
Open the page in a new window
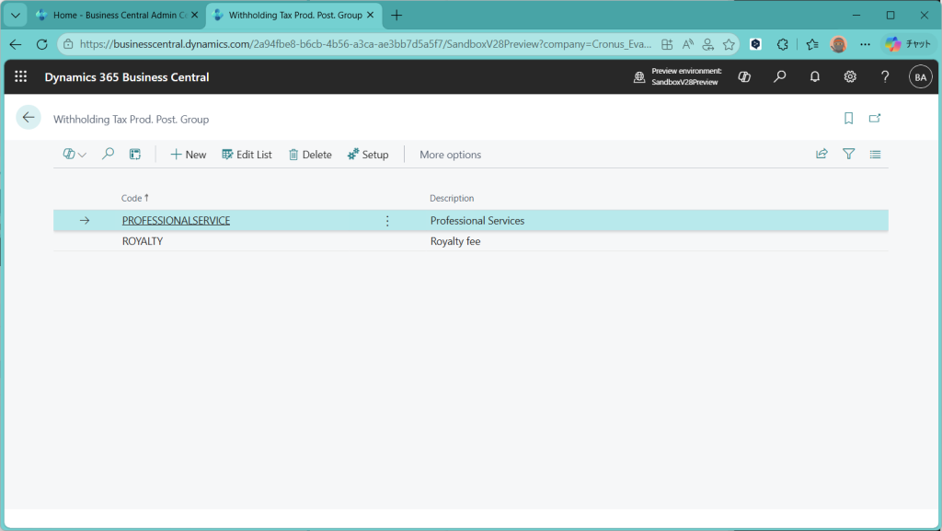coord(875,119)
